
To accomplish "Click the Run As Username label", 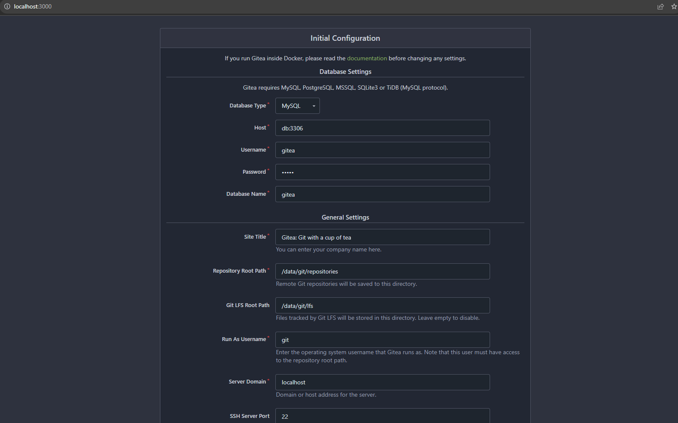I will click(x=244, y=339).
